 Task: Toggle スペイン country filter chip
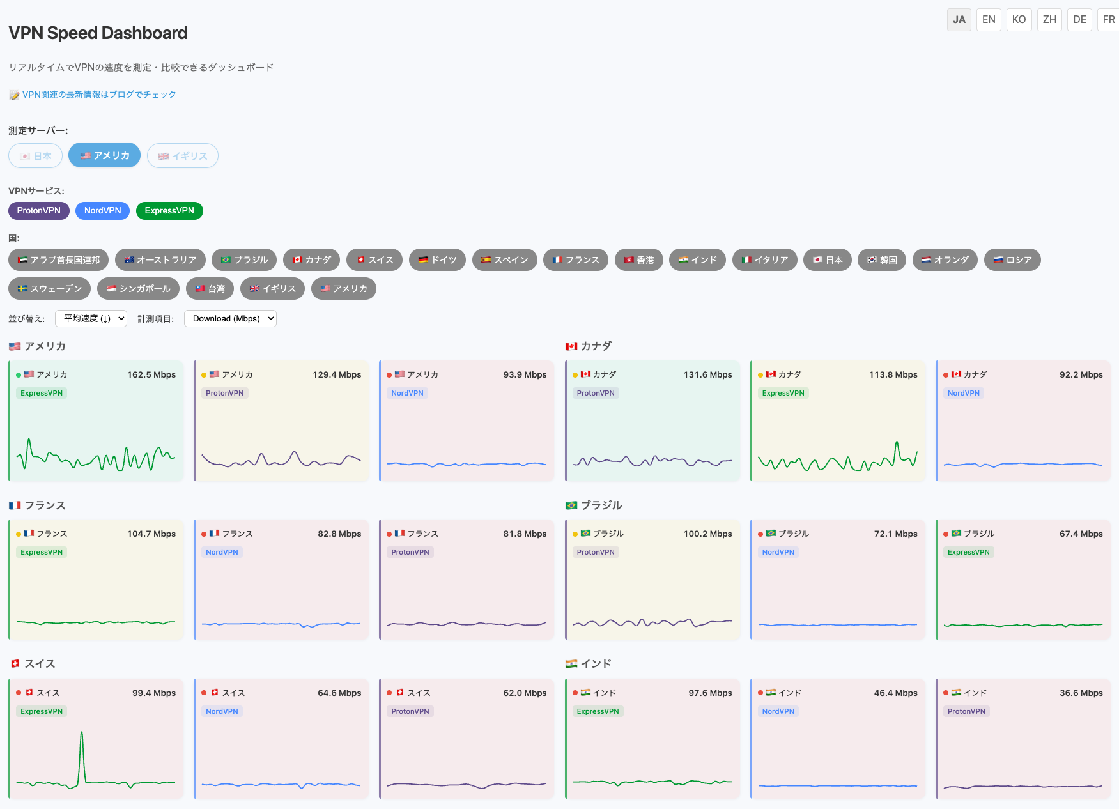coord(504,260)
